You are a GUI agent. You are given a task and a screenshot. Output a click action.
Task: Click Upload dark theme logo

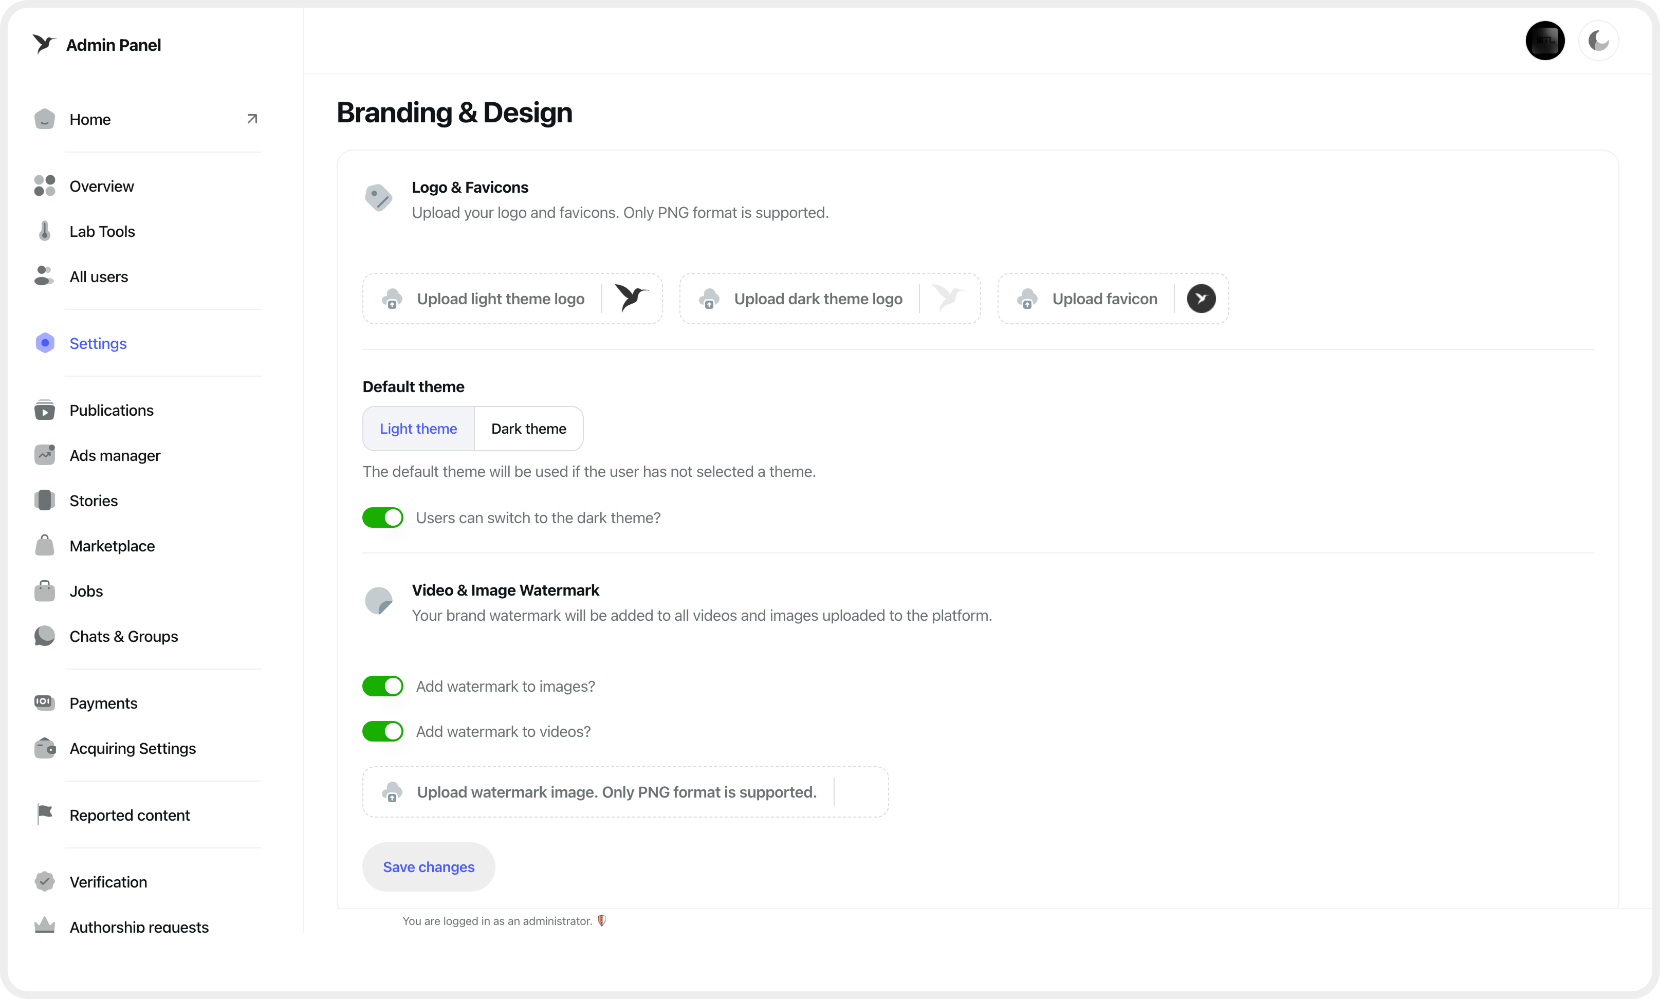[x=830, y=299]
